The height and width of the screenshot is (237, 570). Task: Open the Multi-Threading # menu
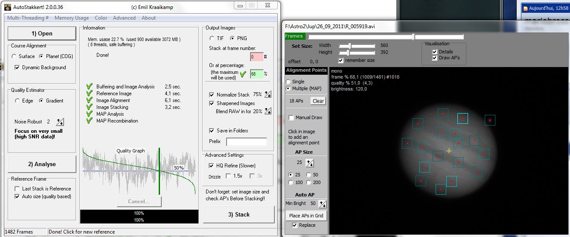tap(28, 18)
